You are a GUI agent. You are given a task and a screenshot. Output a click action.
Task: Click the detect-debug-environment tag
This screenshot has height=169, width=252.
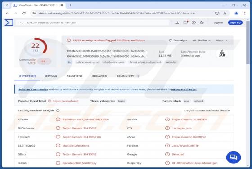pyautogui.click(x=145, y=62)
